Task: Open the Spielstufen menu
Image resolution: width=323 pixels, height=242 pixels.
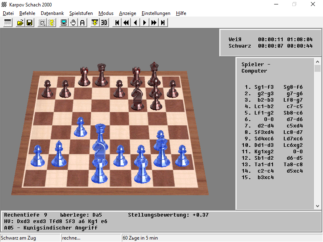Action: [81, 13]
